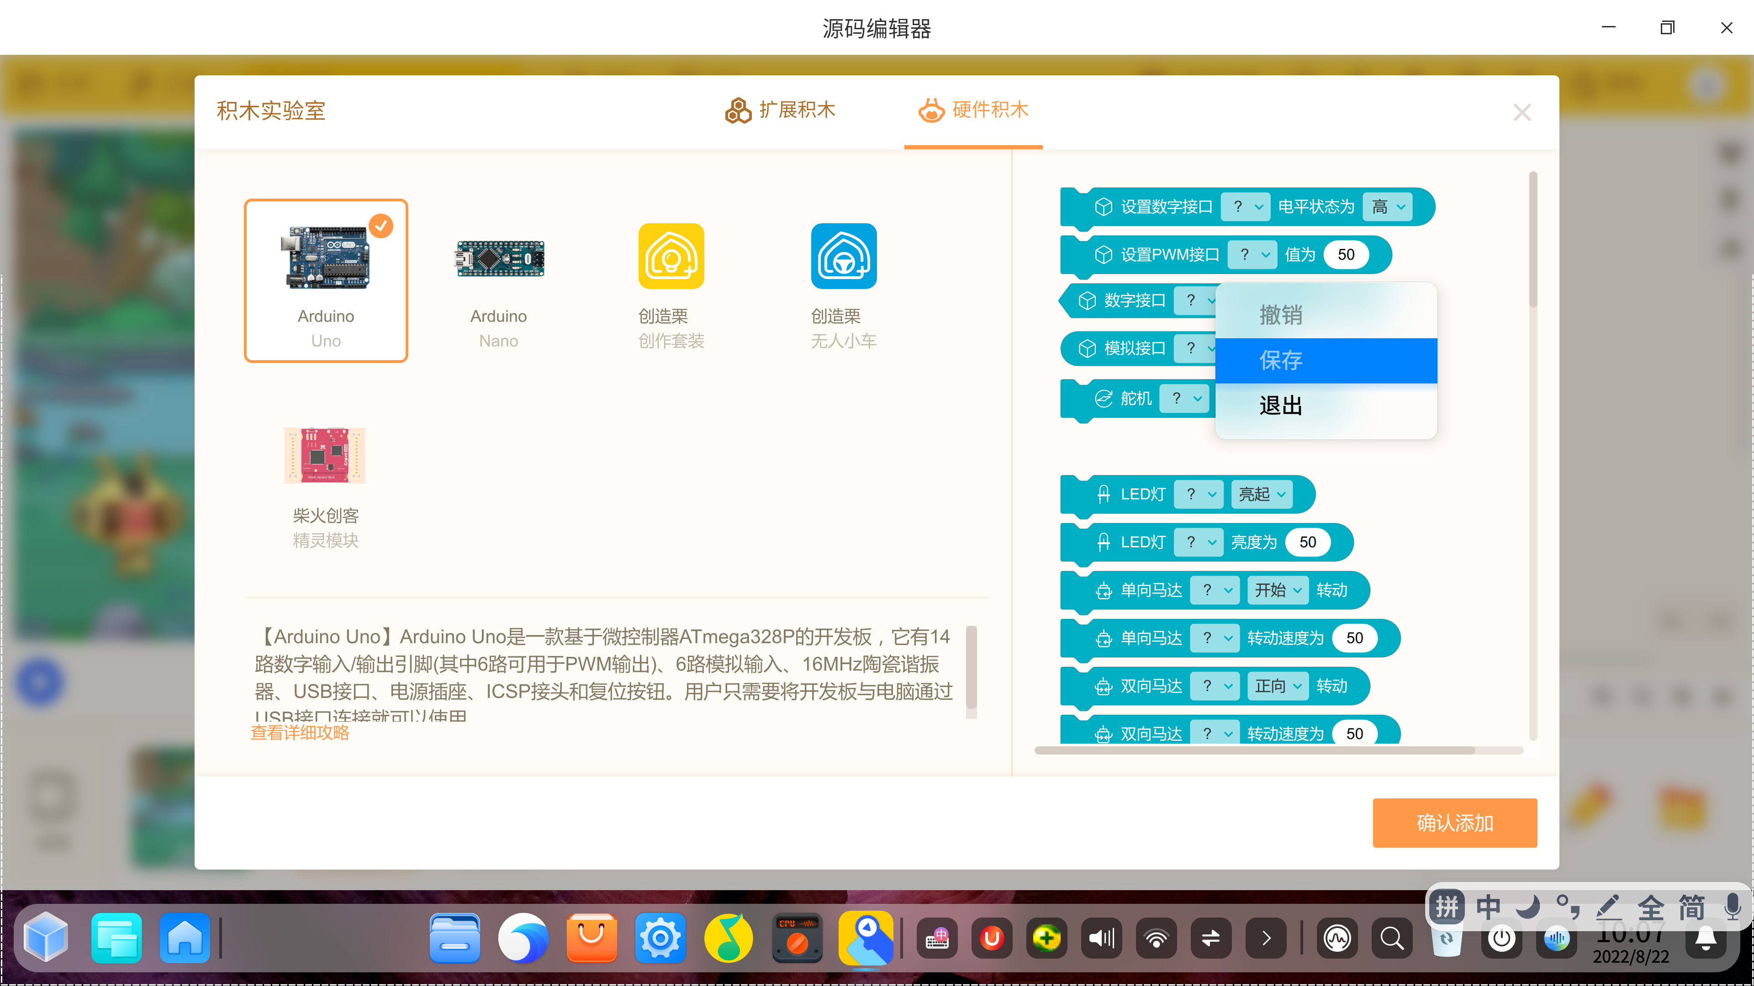Switch to the 扩展积木 tab
Image resolution: width=1754 pixels, height=986 pixels.
[780, 110]
